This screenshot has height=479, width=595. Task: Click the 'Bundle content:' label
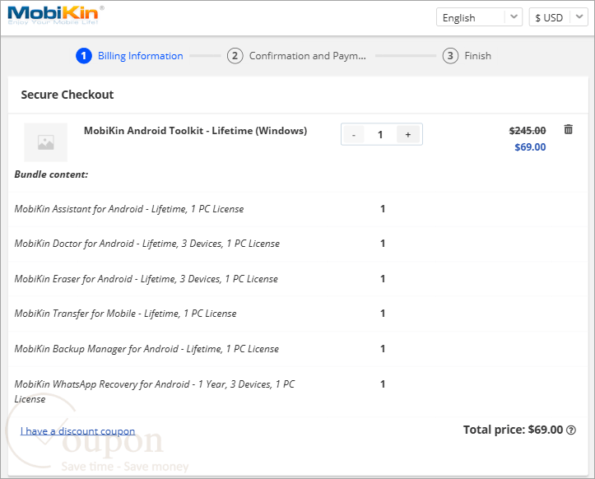(x=51, y=174)
